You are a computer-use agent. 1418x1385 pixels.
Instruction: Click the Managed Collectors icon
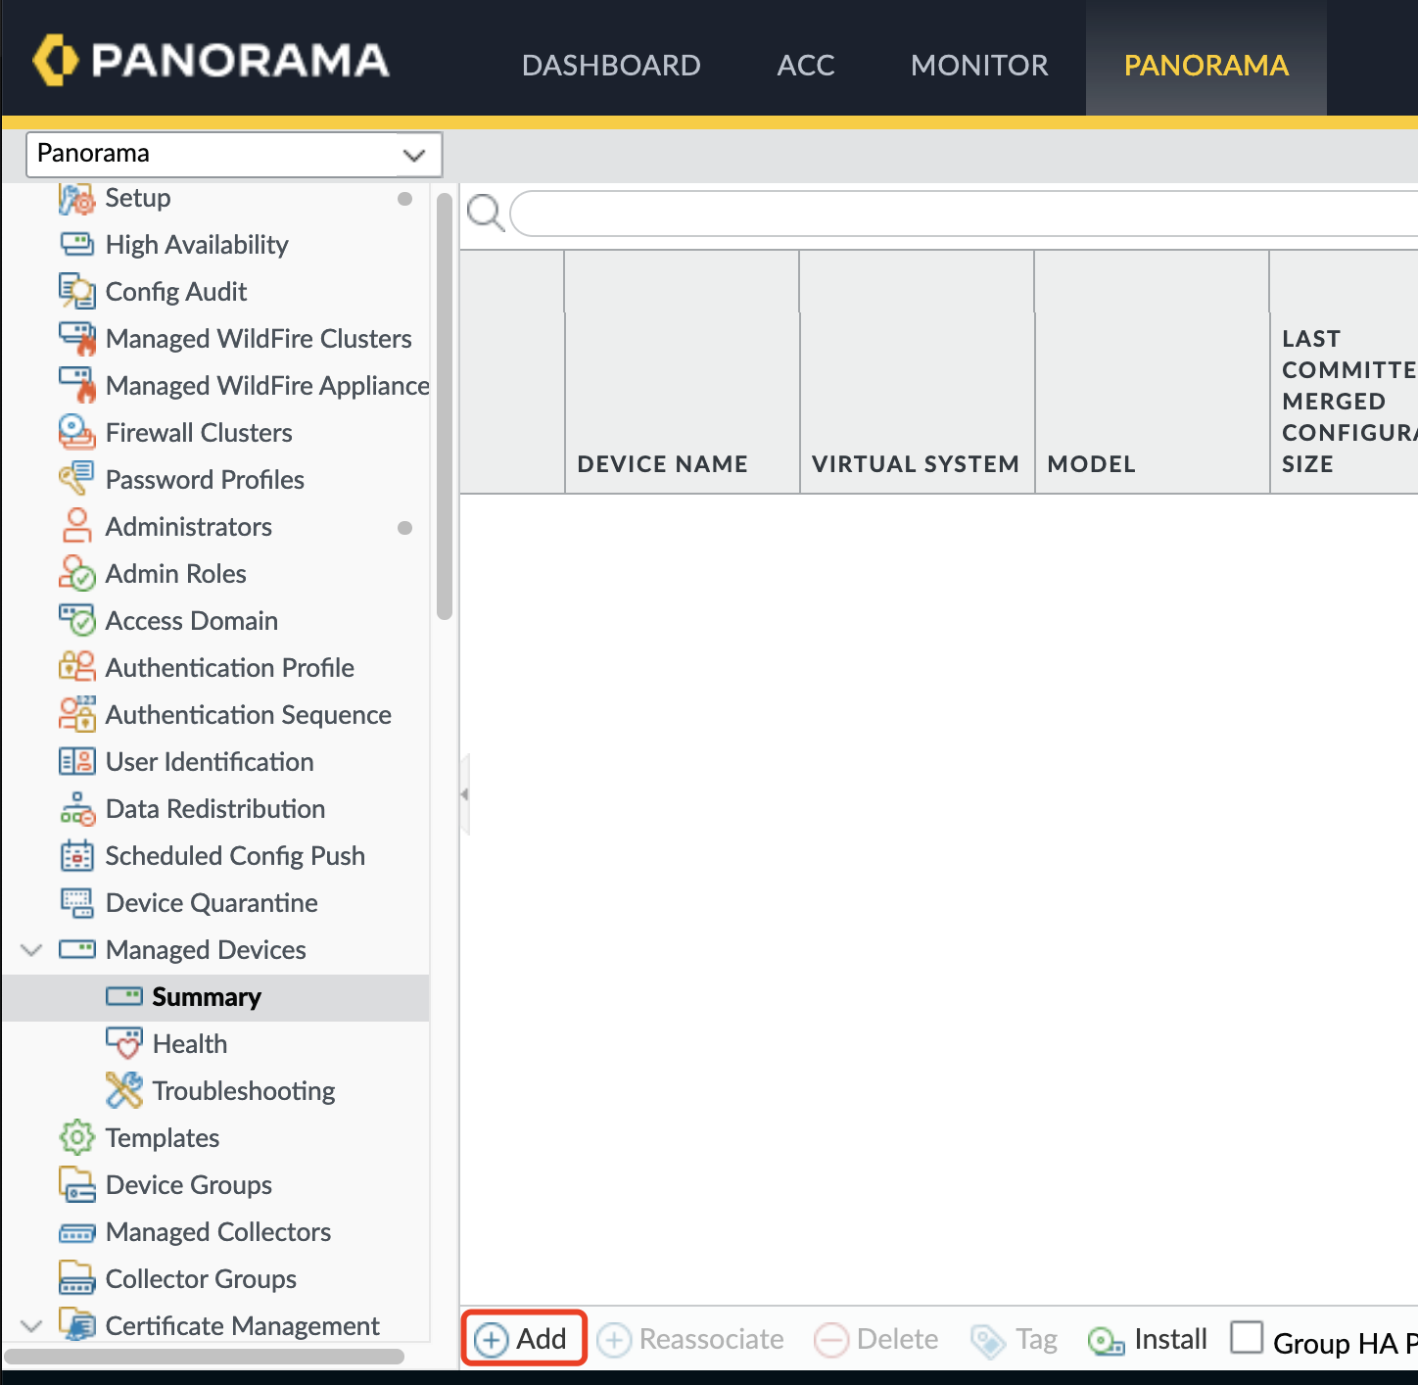click(x=77, y=1232)
